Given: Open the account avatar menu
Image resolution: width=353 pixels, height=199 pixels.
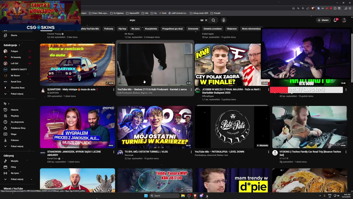Looking at the screenshot, I should 344,20.
